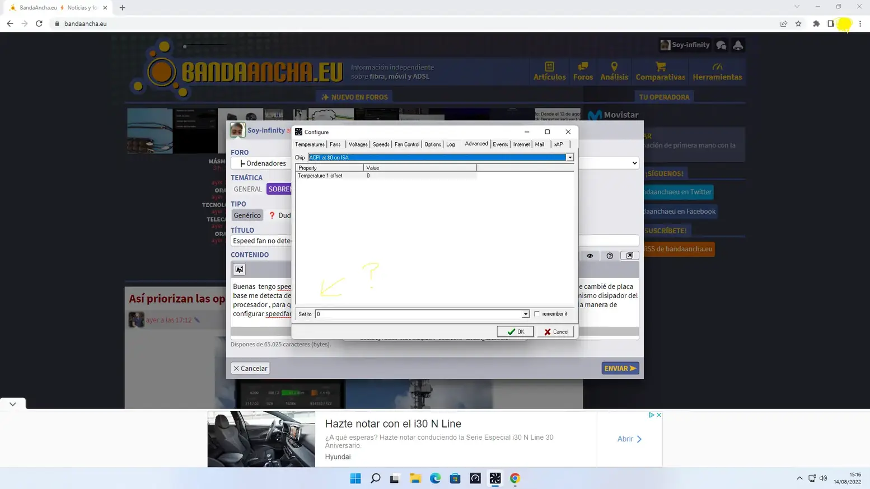Toggle Chrome side panel icon
The height and width of the screenshot is (489, 870).
831,23
